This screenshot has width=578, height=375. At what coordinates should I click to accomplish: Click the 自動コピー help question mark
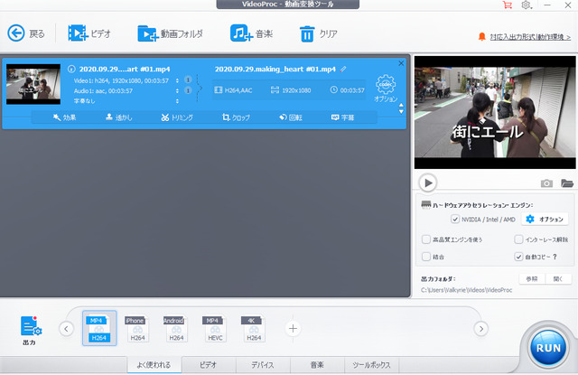[x=555, y=257]
